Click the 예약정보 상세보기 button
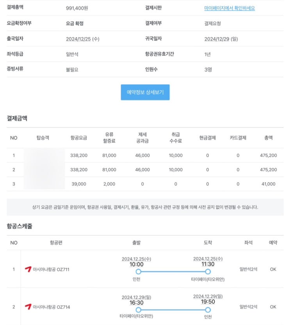This screenshot has width=290, height=325. click(x=145, y=92)
